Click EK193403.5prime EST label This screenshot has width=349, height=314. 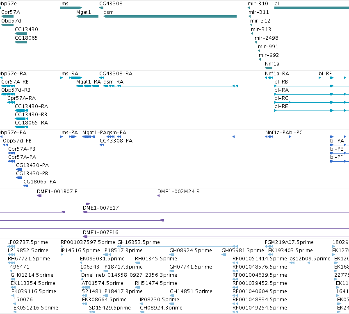(x=290, y=251)
